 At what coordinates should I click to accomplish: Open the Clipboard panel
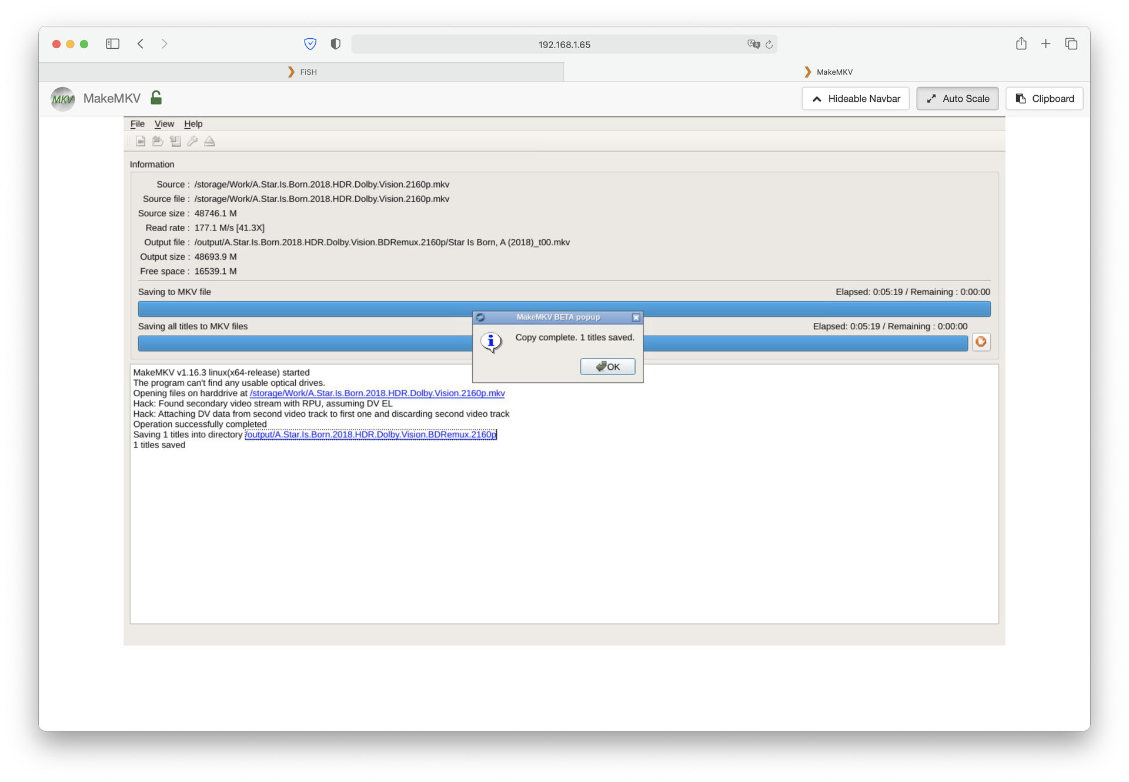(x=1044, y=99)
